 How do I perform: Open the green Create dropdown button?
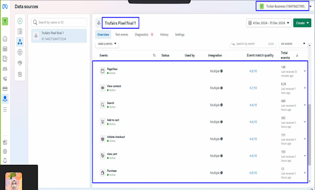pyautogui.click(x=302, y=23)
